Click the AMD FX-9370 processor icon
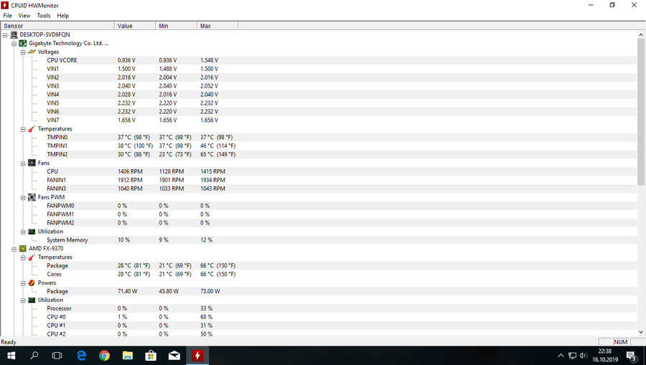646x365 pixels. click(x=23, y=249)
